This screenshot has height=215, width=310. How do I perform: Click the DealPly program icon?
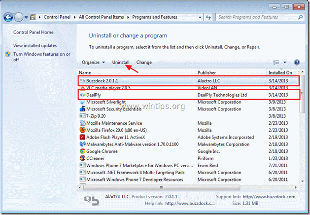(82, 95)
